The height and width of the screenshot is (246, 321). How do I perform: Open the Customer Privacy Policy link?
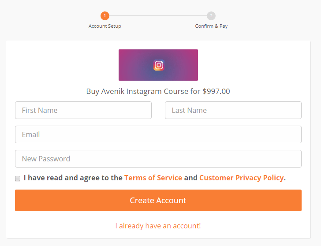[241, 178]
